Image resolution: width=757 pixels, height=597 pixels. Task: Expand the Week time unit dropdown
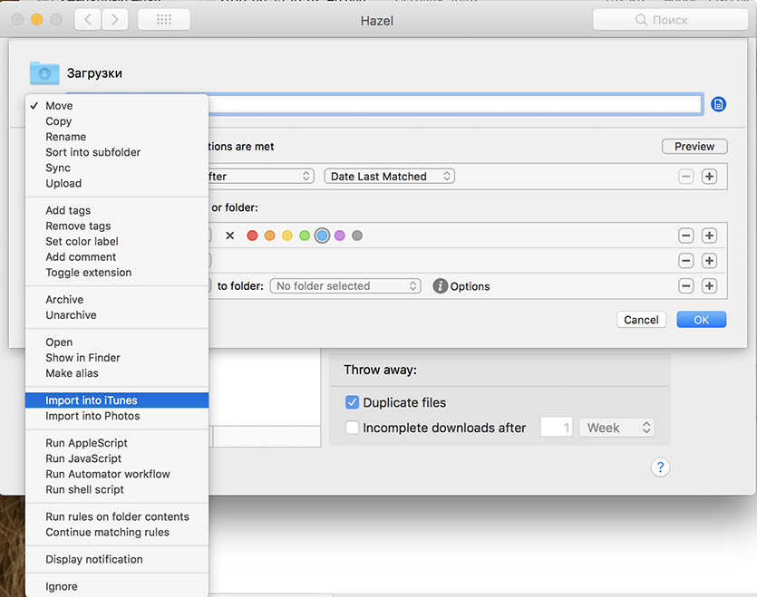[618, 428]
